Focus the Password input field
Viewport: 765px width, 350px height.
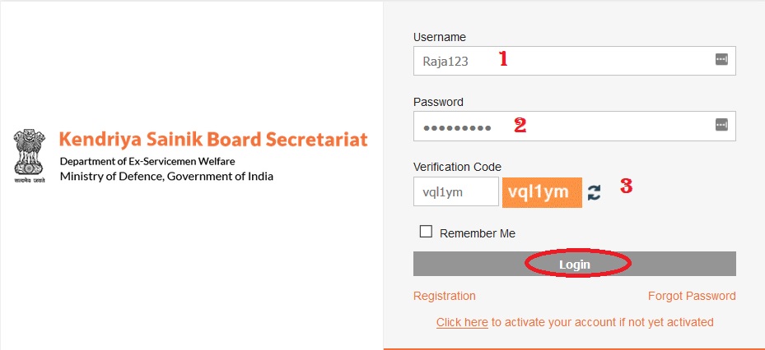pos(574,126)
